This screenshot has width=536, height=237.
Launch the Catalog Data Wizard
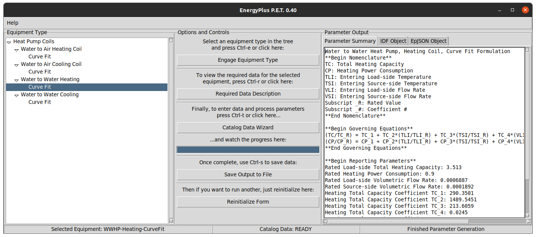pos(248,127)
